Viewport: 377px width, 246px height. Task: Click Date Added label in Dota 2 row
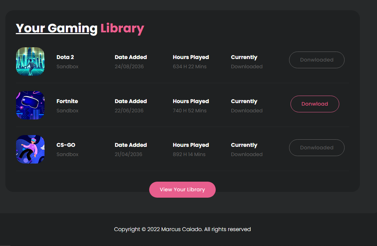[131, 57]
